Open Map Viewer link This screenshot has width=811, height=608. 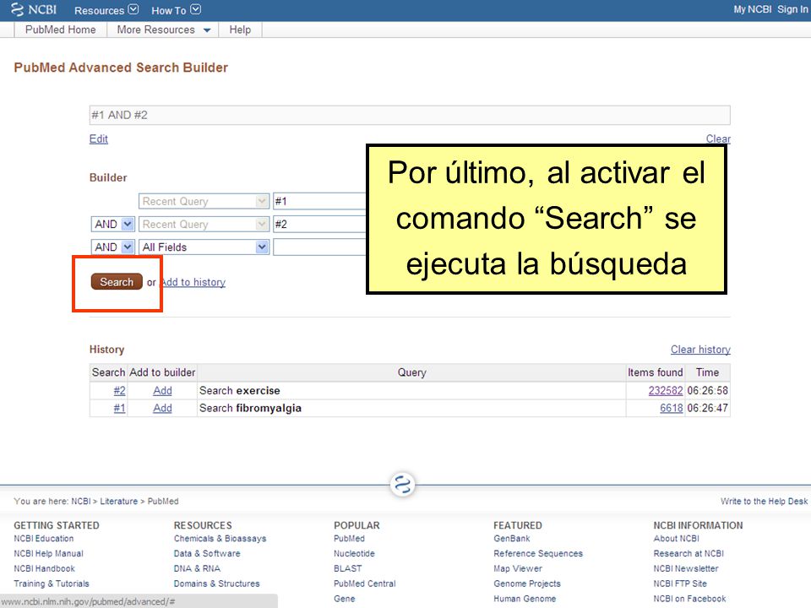point(518,568)
